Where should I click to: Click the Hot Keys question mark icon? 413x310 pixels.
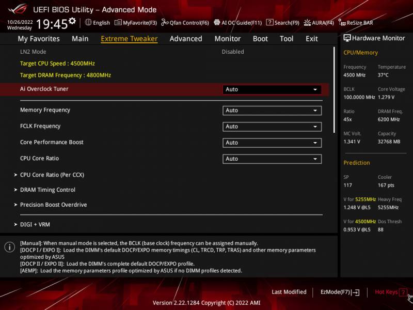tap(403, 292)
